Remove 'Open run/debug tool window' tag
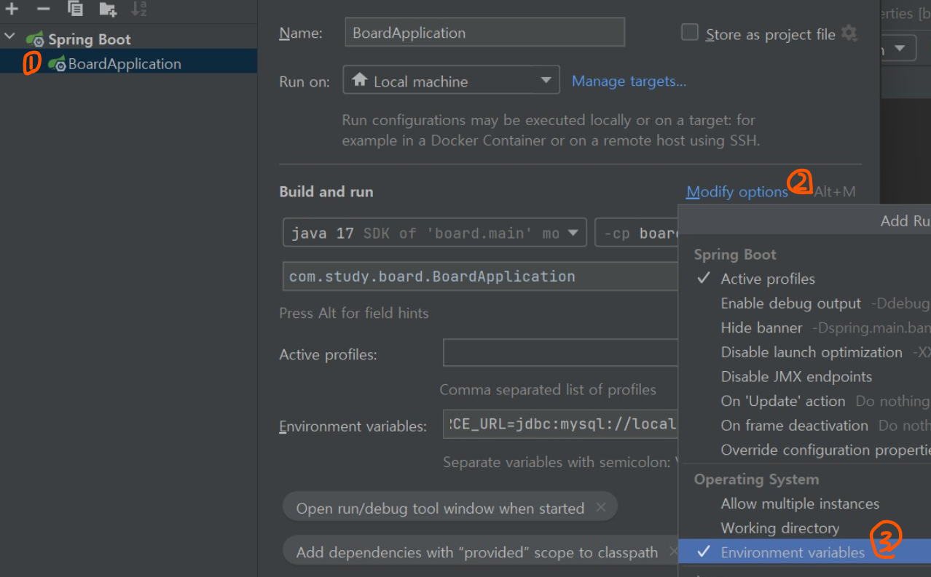The height and width of the screenshot is (577, 931). pyautogui.click(x=601, y=507)
